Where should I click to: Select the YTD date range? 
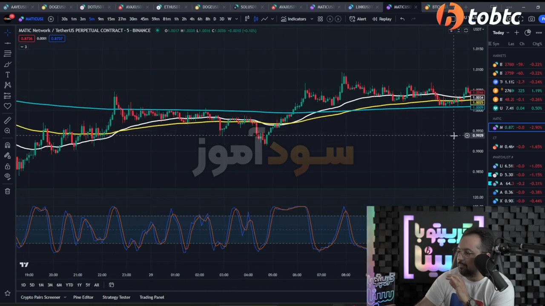click(69, 285)
